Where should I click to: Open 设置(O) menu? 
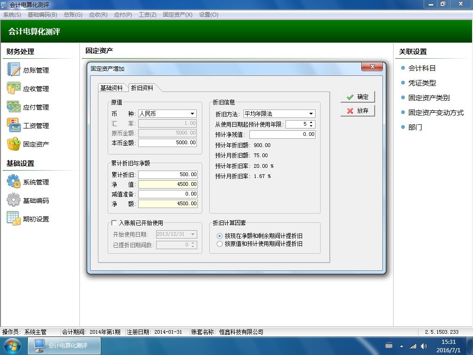(x=208, y=14)
